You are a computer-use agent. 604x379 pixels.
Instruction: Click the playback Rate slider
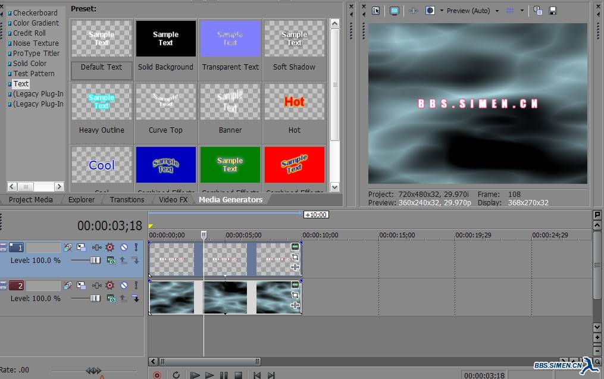[93, 371]
